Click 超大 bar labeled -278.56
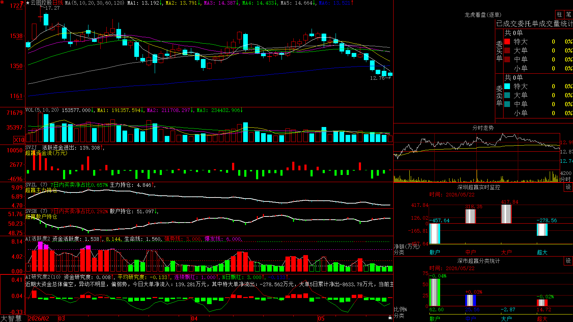 (542, 230)
